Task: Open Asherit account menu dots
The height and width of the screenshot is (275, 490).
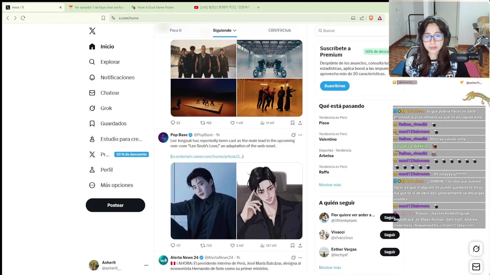Action: click(x=146, y=265)
